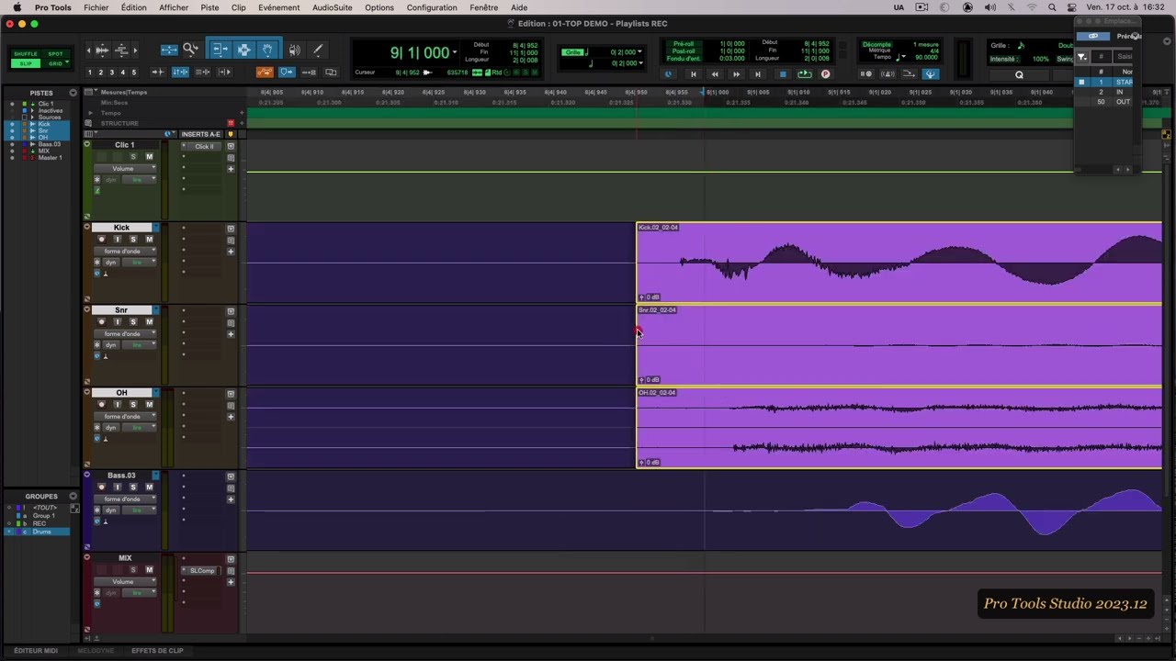Select the Trim tool

click(x=220, y=50)
